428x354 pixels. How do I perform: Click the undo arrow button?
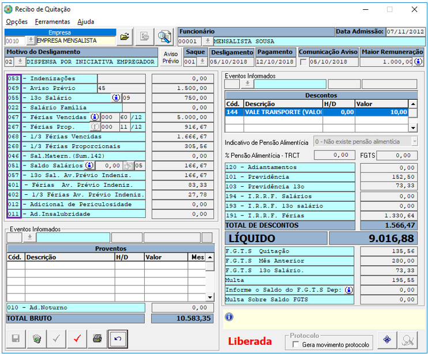pyautogui.click(x=118, y=339)
